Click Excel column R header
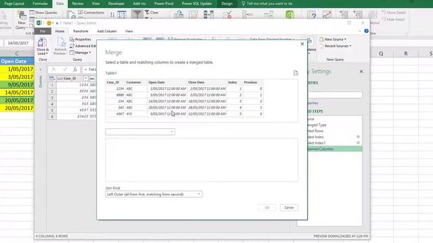 [406, 53]
